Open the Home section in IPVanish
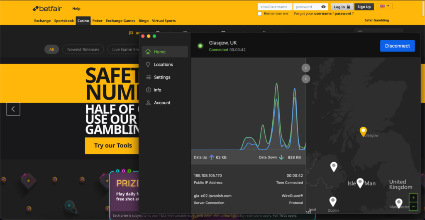Image resolution: width=425 pixels, height=220 pixels. (164, 52)
